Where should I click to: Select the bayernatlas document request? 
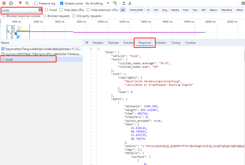point(41,49)
